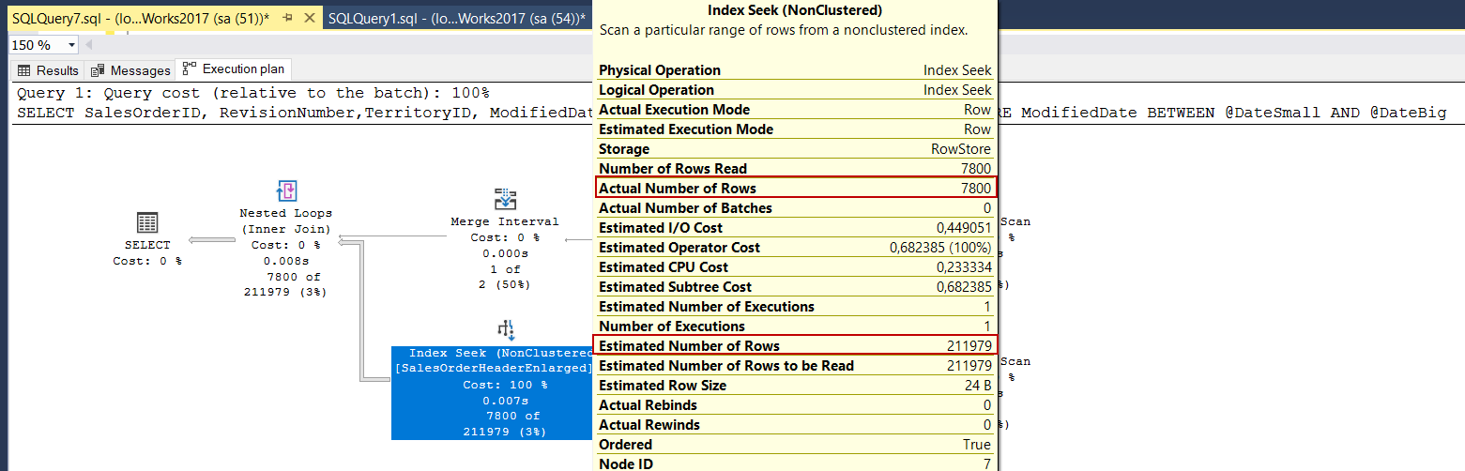Click the Estimated Subtree Cost property row
Screen dimensions: 1465x471
[795, 287]
